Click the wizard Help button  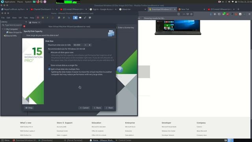pyautogui.click(x=29, y=108)
